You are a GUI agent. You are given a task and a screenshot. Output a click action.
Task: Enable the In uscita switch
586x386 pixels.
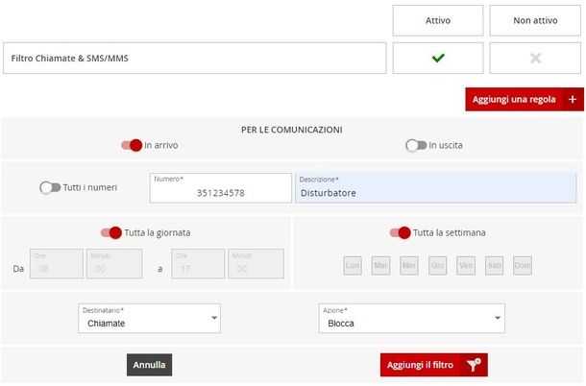(416, 145)
